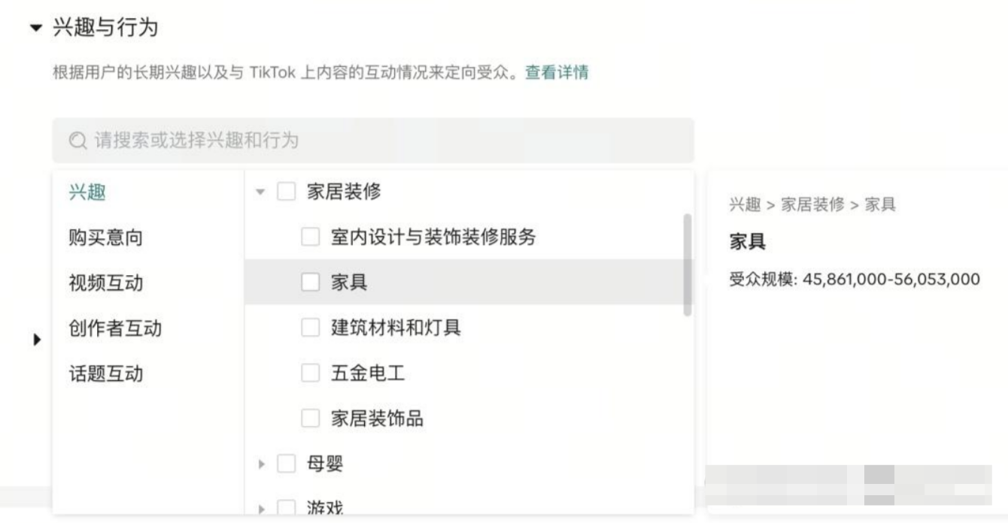
Task: Check the 建筑材料和灯具 checkbox
Action: coord(310,328)
